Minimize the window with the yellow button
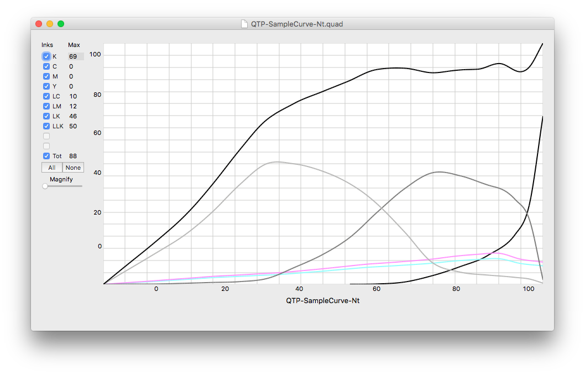 50,24
